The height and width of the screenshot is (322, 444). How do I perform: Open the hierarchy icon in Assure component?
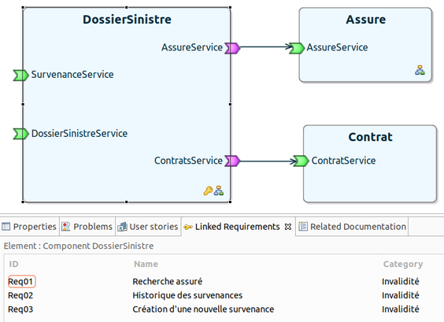coord(420,70)
